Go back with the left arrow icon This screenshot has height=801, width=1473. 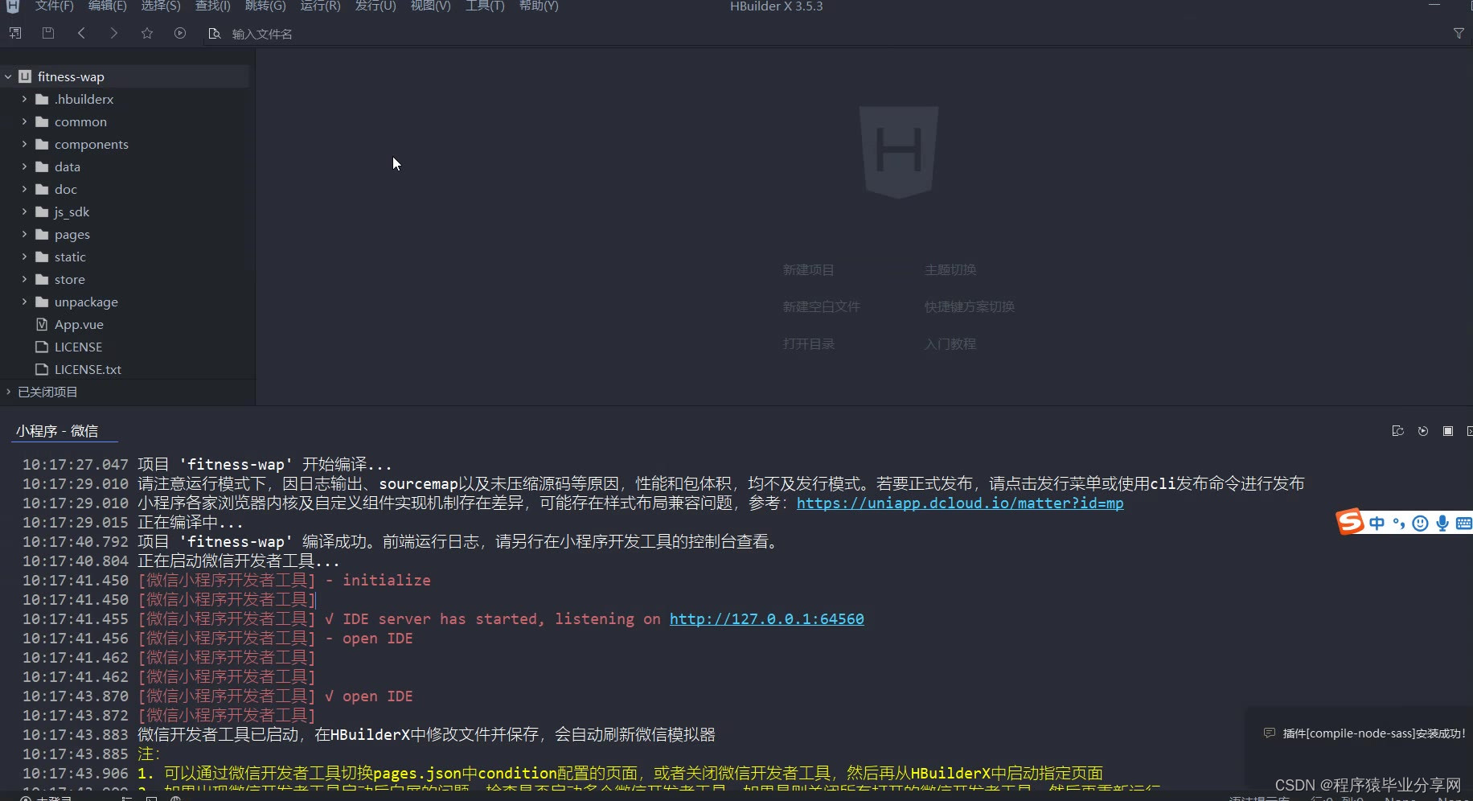pos(81,33)
